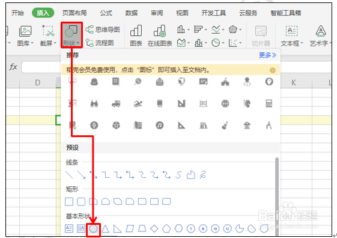Click the fx insert function button
The image size is (337, 238).
point(13,67)
